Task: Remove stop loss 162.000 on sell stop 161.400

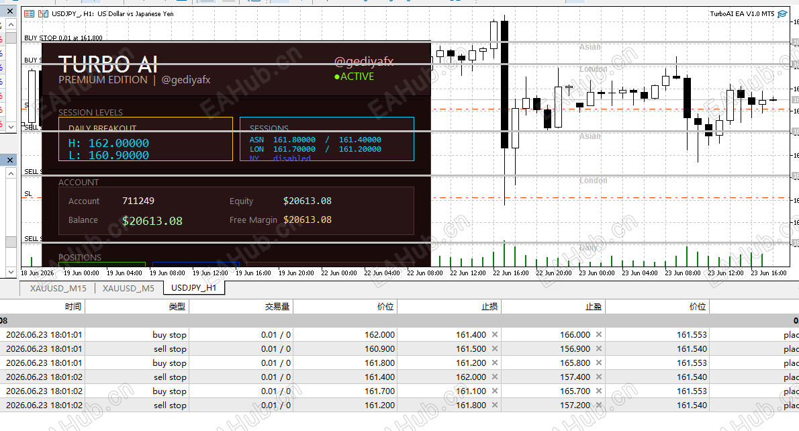Action: click(494, 377)
